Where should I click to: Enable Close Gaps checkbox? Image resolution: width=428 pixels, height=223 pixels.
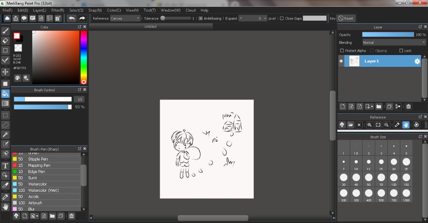(x=282, y=18)
